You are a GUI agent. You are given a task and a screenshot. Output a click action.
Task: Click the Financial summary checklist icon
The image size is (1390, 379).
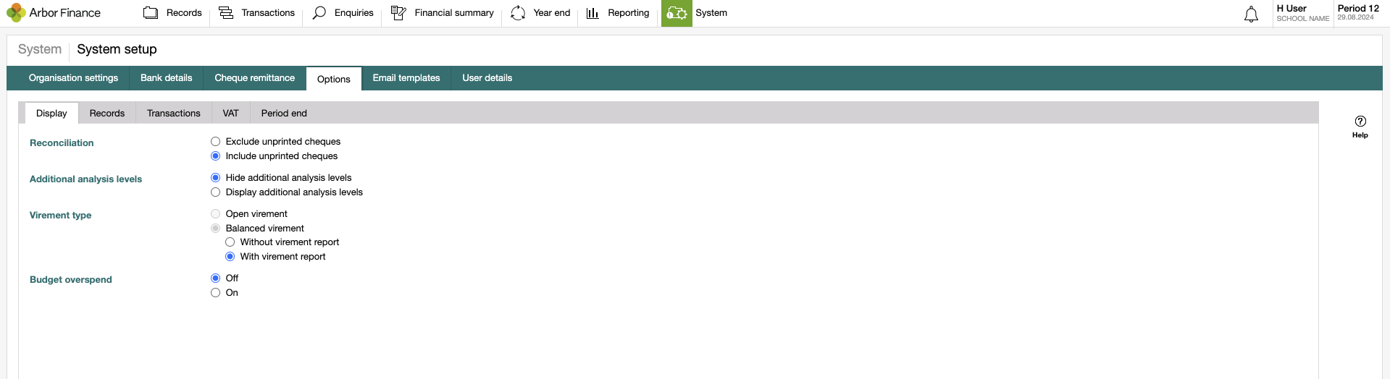click(398, 13)
